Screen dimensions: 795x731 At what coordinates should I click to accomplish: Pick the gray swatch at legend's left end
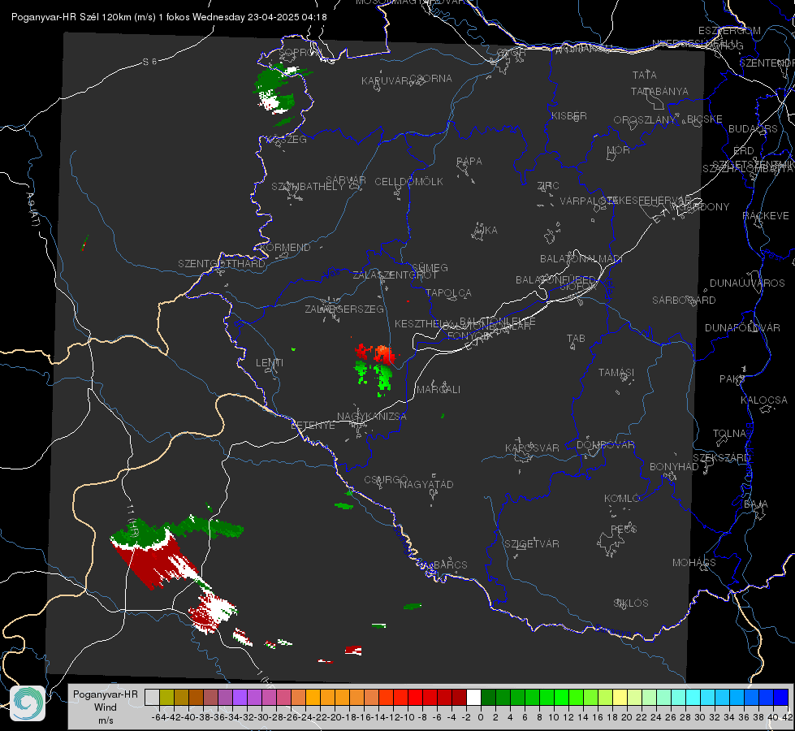click(x=152, y=697)
